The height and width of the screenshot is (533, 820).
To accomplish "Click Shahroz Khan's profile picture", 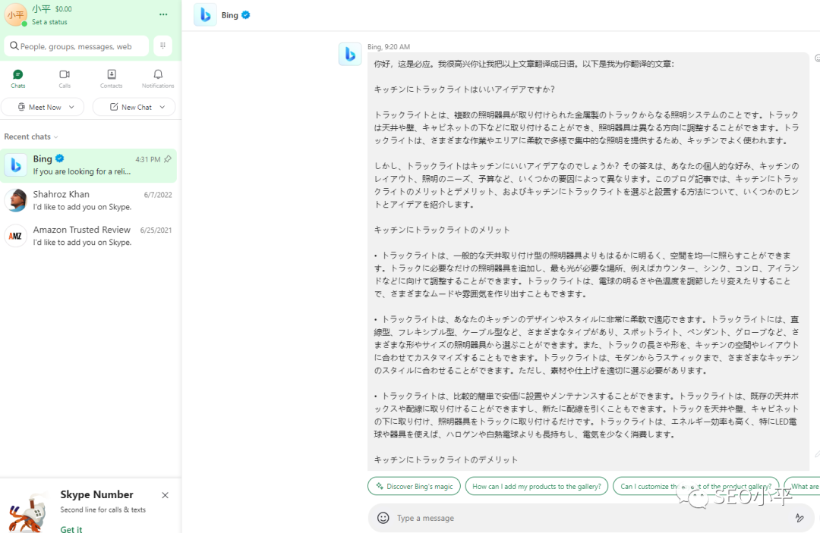I will pos(16,200).
